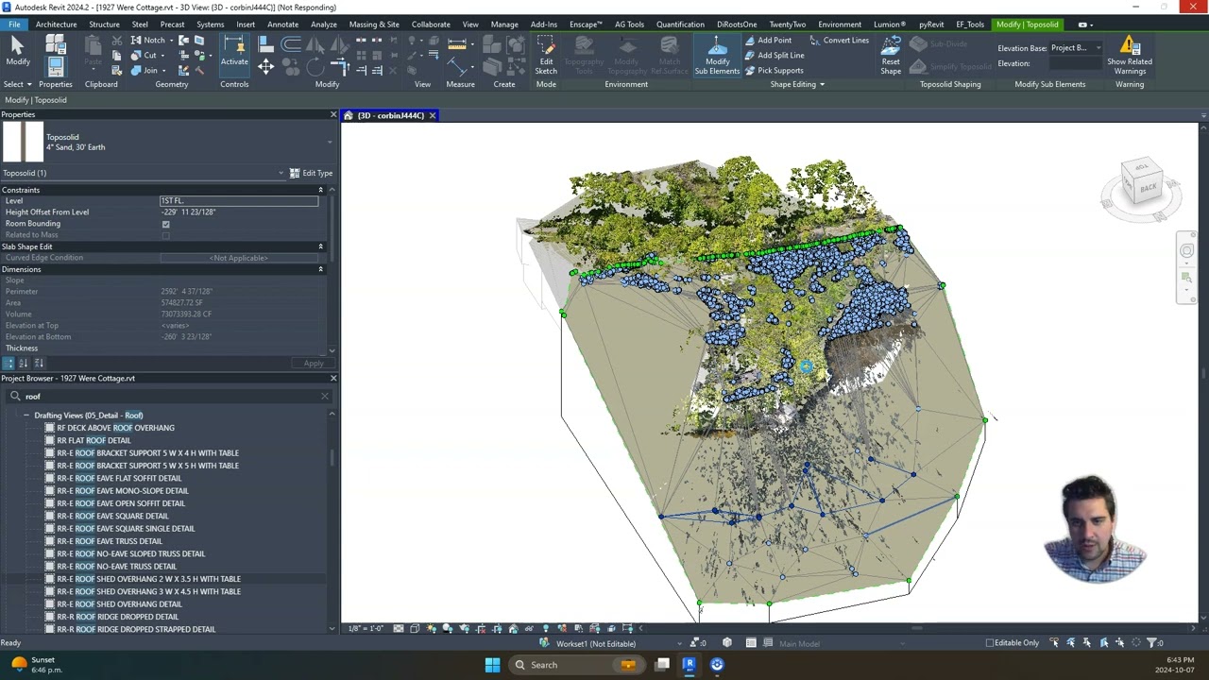Select the Add Split Line tool
The image size is (1209, 680).
pos(774,56)
